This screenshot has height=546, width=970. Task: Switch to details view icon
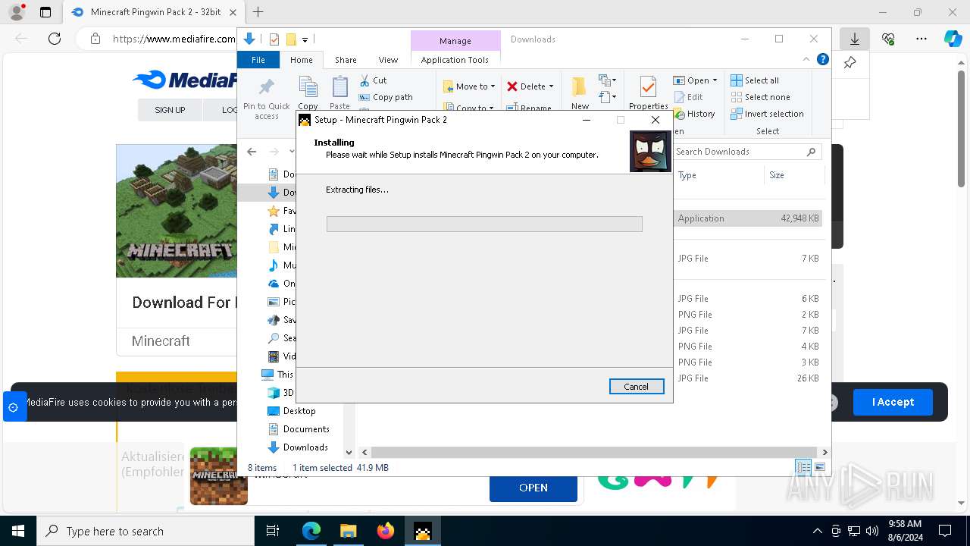[x=803, y=467]
